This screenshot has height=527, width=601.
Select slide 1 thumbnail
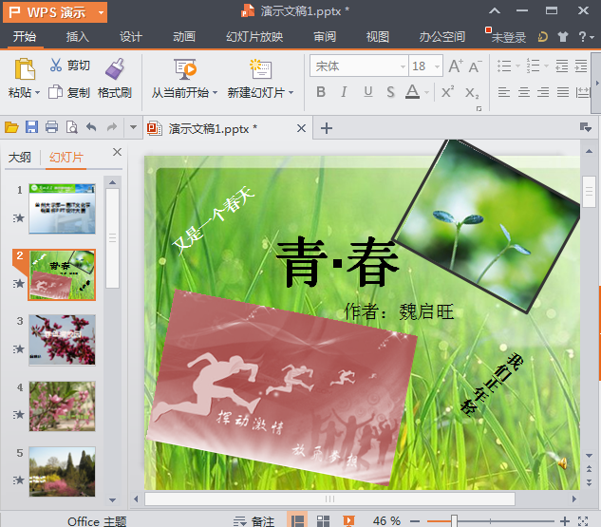pos(62,209)
